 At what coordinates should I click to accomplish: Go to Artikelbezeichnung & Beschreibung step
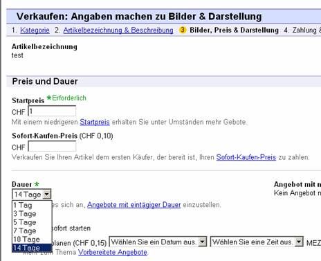click(x=118, y=30)
